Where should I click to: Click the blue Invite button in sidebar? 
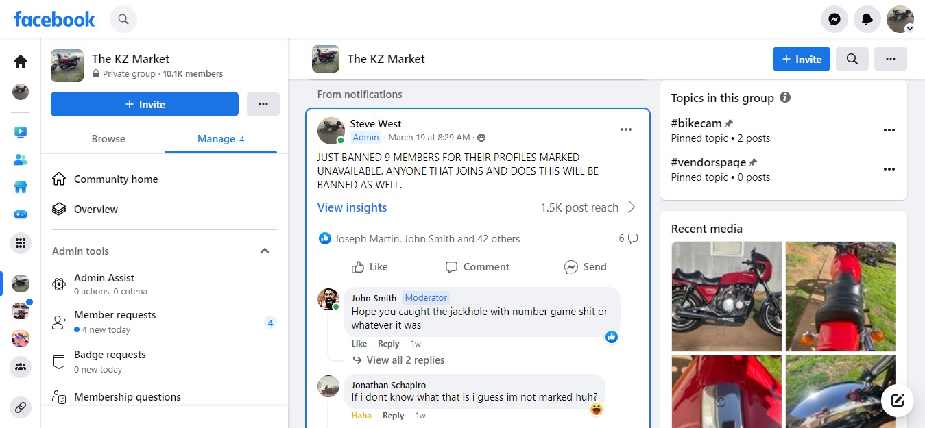[145, 104]
